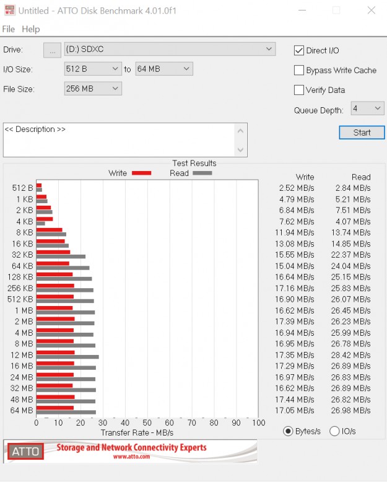Select the Bytes/s radio button
Image resolution: width=387 pixels, height=482 pixels.
tap(288, 431)
